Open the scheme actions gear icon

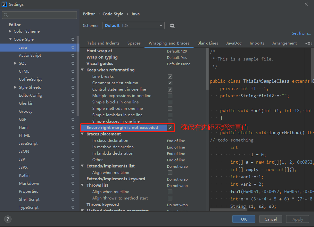pyautogui.click(x=172, y=26)
